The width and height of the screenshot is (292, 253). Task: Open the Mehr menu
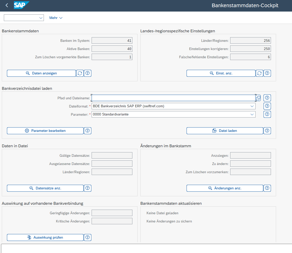point(56,18)
